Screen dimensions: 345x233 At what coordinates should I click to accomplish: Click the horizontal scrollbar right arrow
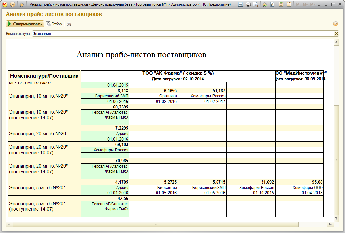[331, 224]
